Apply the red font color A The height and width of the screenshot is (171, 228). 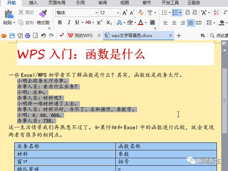tap(140, 22)
